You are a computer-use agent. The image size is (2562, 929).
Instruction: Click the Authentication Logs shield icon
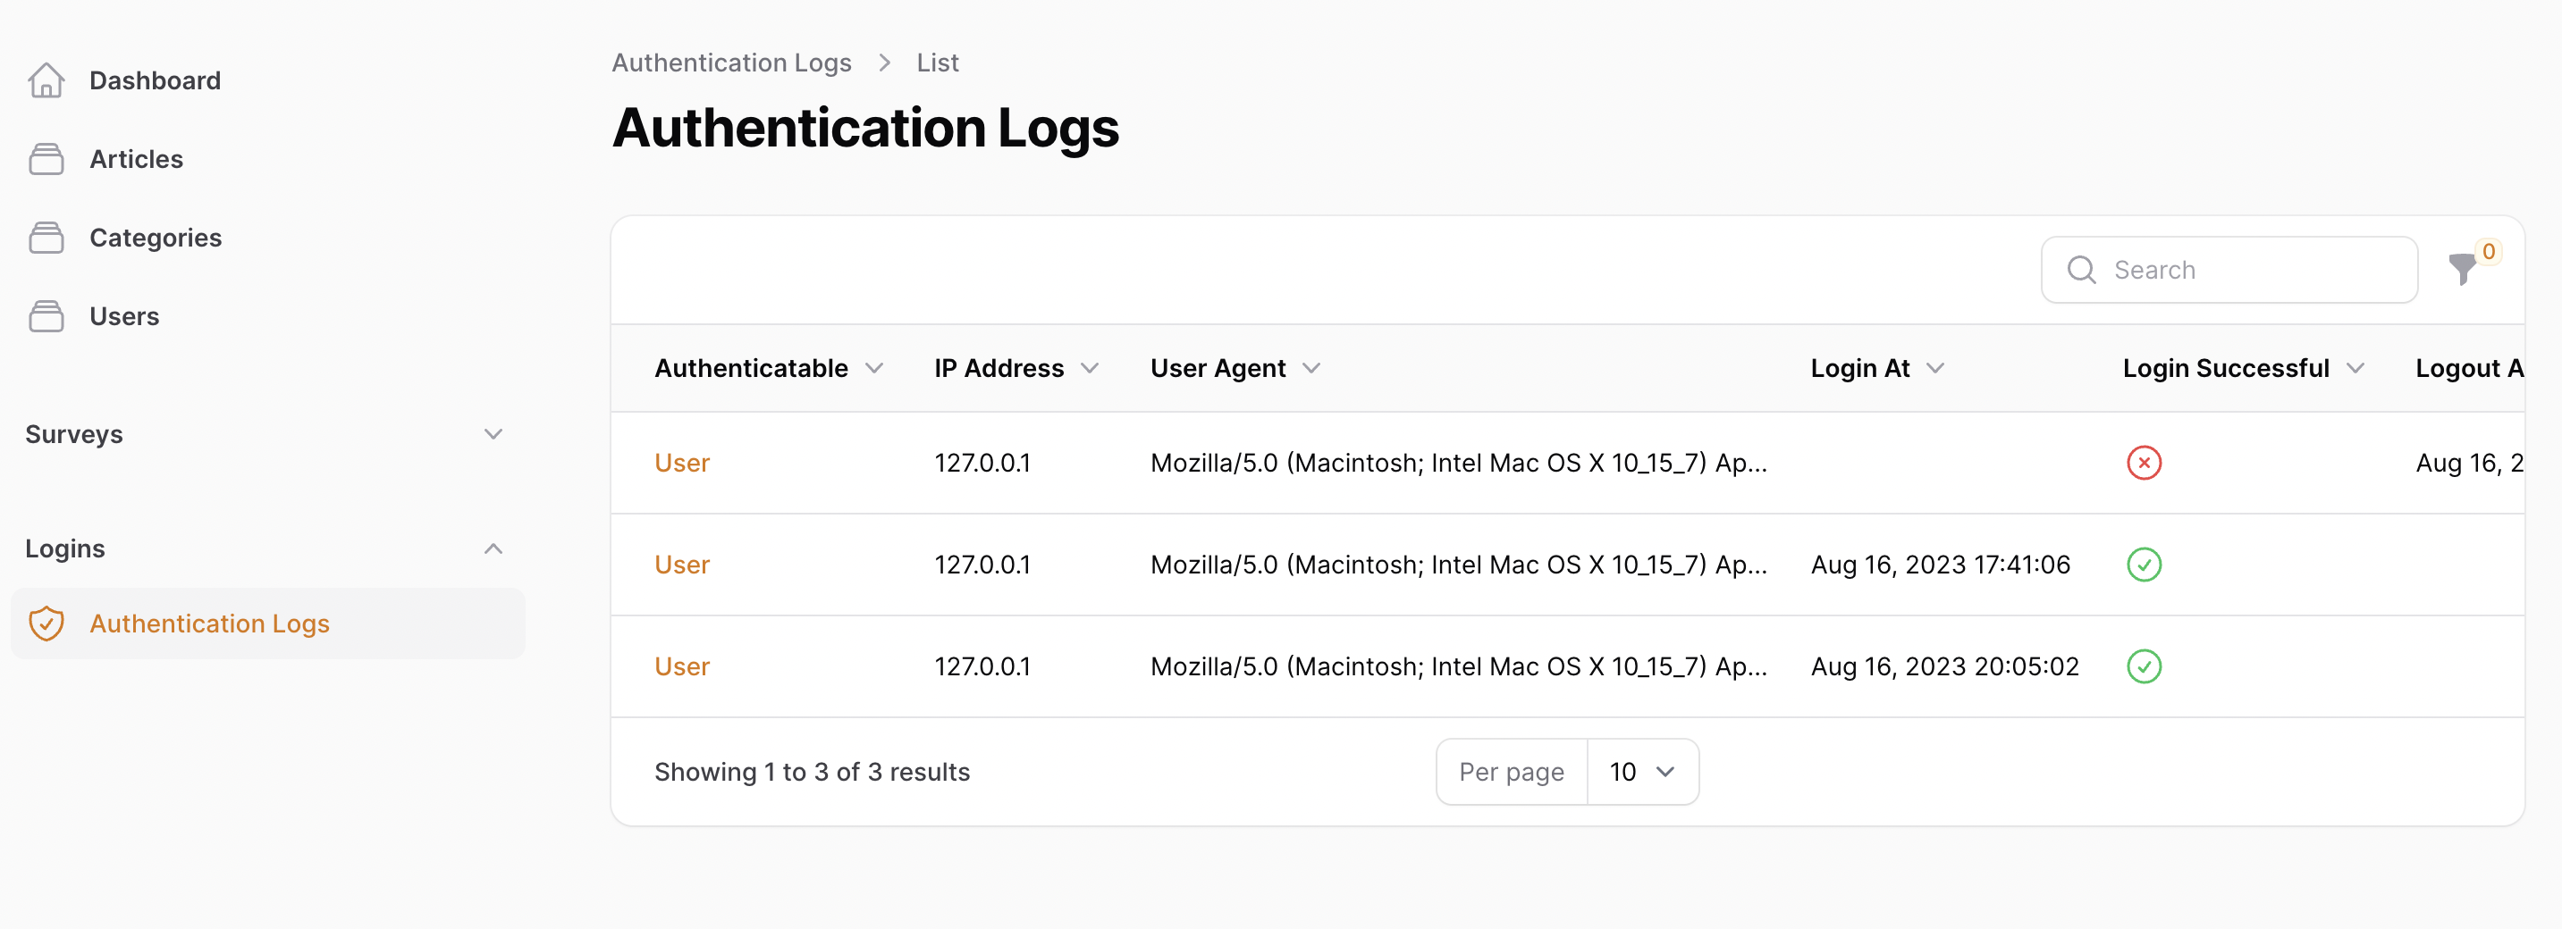coord(46,623)
